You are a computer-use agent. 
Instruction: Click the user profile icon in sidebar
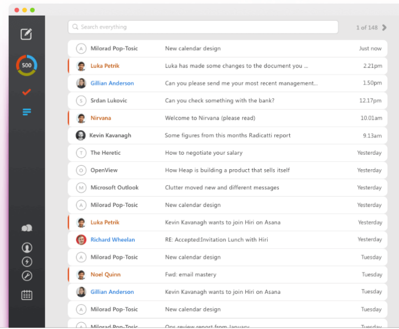(26, 248)
